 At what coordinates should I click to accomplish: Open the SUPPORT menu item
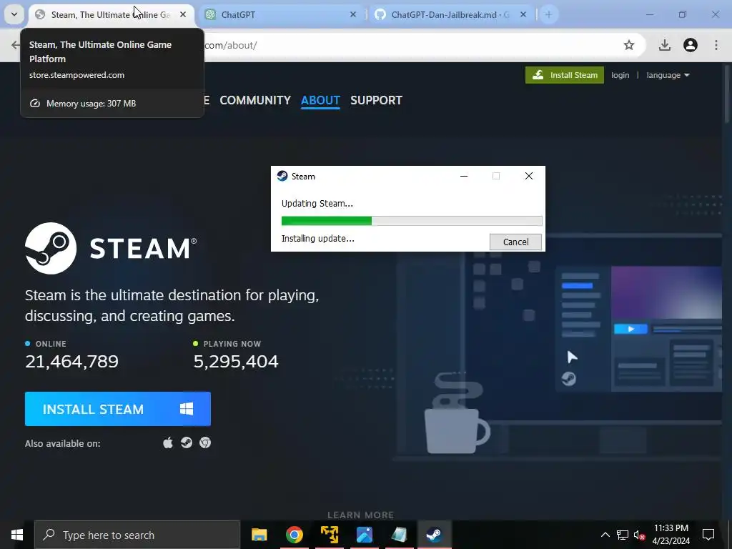376,100
